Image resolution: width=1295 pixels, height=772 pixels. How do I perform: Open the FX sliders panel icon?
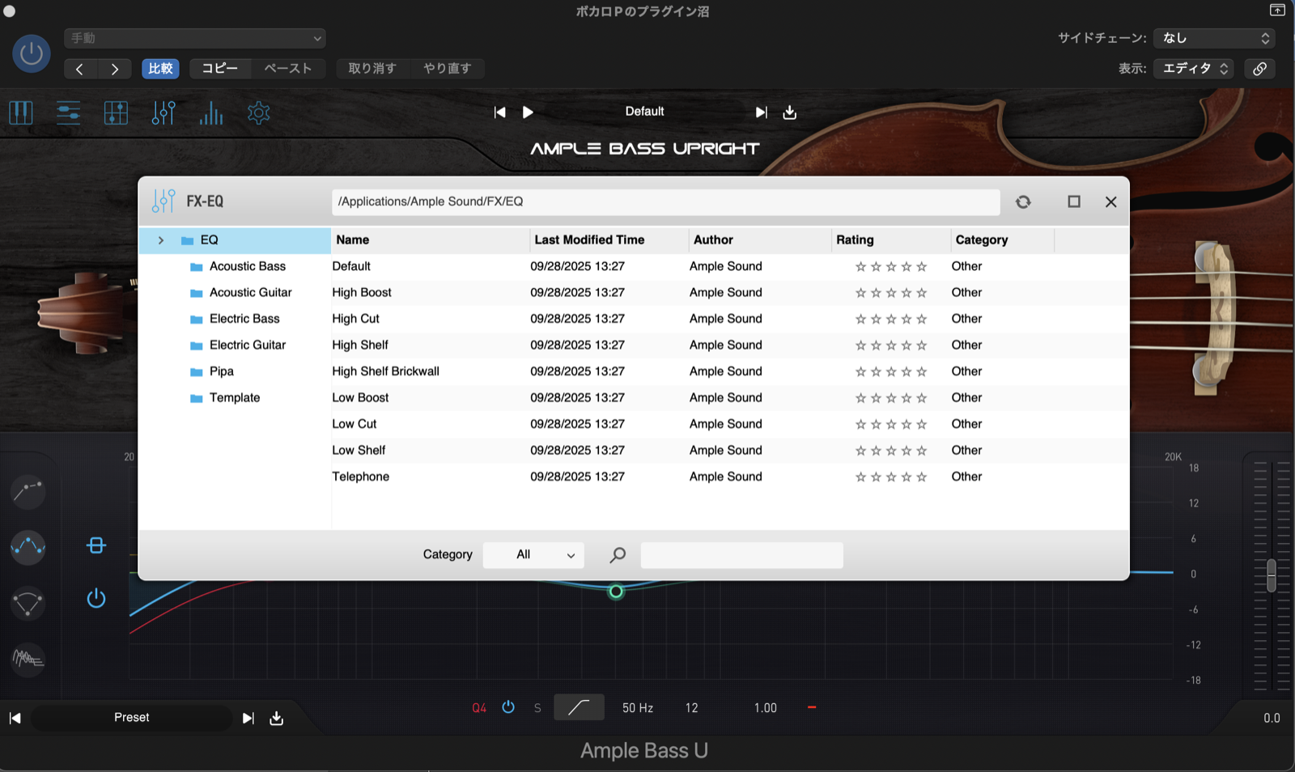point(163,112)
